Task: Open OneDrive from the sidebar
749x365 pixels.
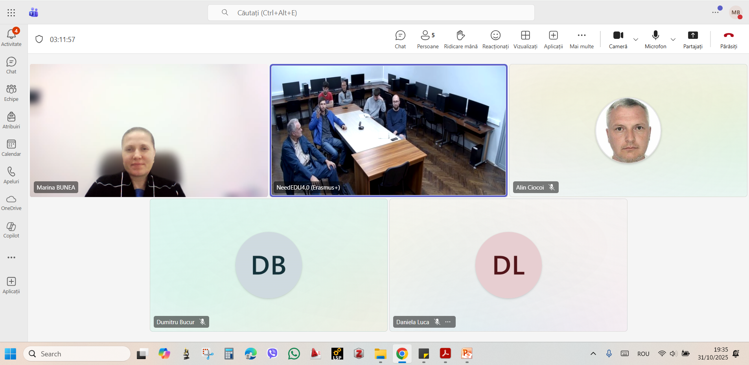Action: (x=11, y=203)
